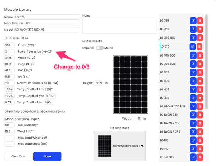This screenshot has width=216, height=166.
Task: Edit the LG 395 module entry
Action: click(193, 81)
